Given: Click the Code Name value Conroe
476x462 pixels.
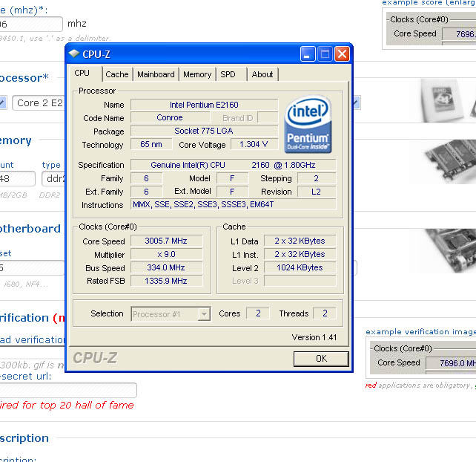Looking at the screenshot, I should tap(170, 117).
